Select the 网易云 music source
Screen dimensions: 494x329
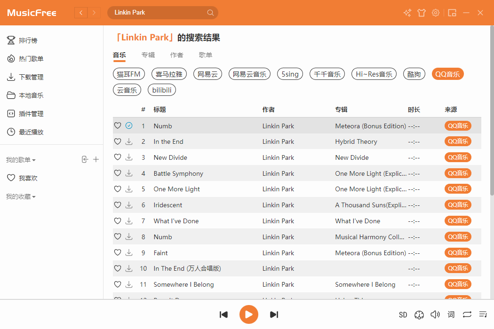click(x=207, y=74)
